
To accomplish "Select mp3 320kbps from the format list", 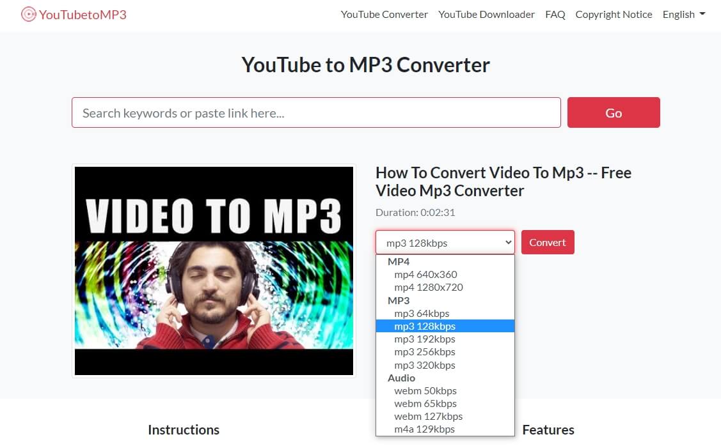I will (424, 365).
